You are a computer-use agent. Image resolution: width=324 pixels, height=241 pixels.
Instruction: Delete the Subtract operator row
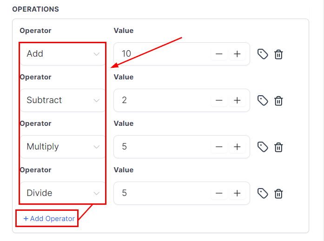coord(278,100)
